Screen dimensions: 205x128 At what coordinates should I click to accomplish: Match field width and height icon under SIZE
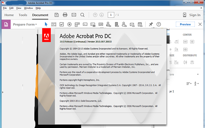(x=176, y=62)
